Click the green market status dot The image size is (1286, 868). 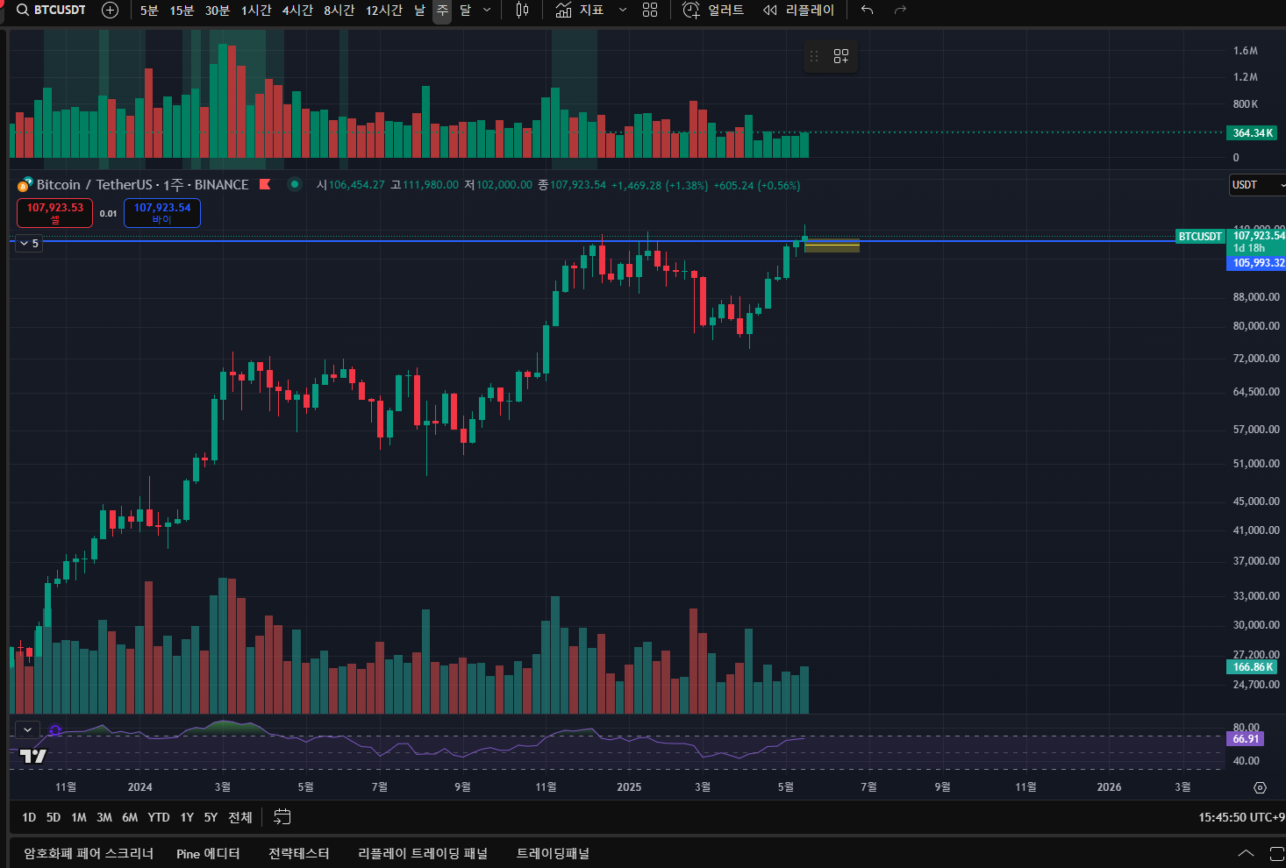[295, 184]
